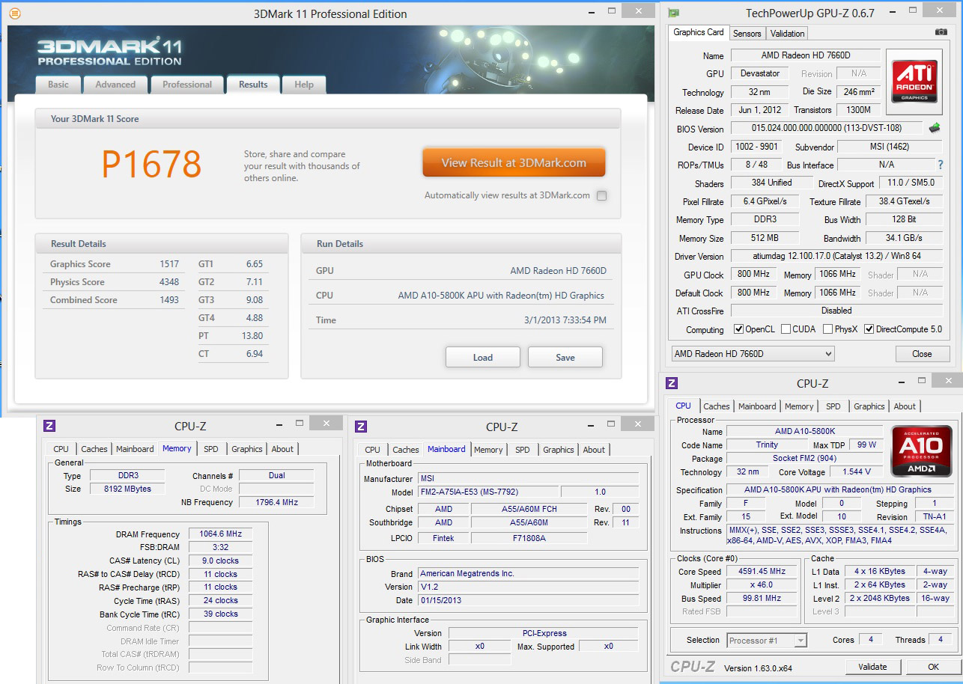
Task: Select the Professional tab in 3DMark 11
Action: 187,85
